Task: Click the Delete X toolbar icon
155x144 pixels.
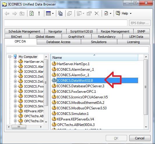Action: [96, 13]
